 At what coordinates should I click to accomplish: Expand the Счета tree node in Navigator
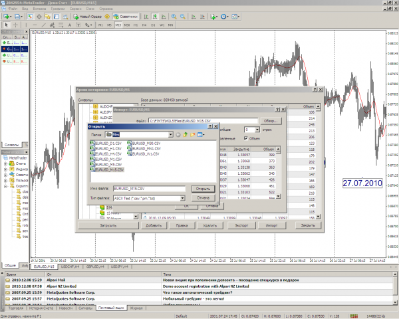point(6,163)
